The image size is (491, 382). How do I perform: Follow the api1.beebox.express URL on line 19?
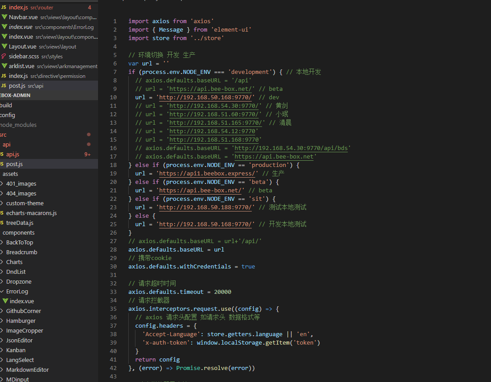[x=207, y=174]
